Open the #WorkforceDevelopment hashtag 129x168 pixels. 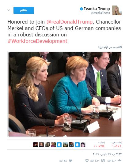pos(37,41)
